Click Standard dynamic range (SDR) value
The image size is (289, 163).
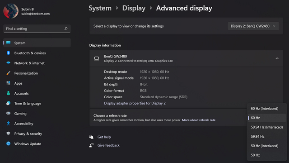pos(163,97)
